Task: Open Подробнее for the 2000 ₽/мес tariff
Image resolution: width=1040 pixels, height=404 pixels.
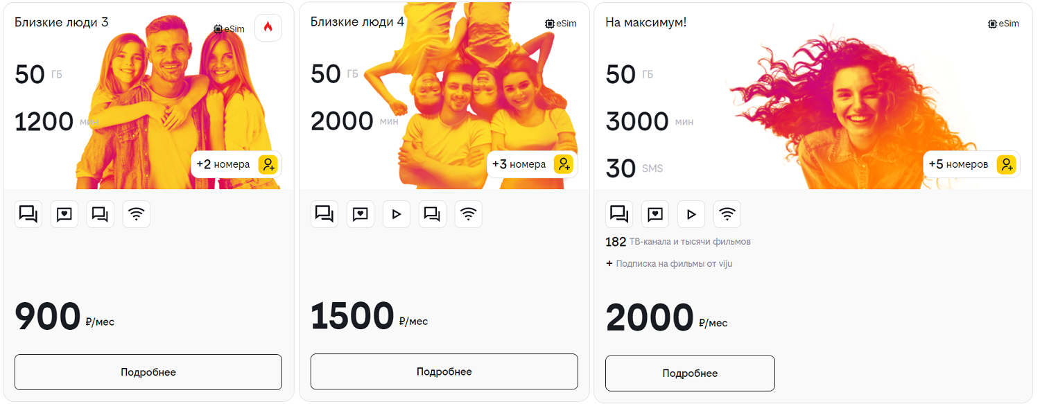Action: tap(690, 374)
